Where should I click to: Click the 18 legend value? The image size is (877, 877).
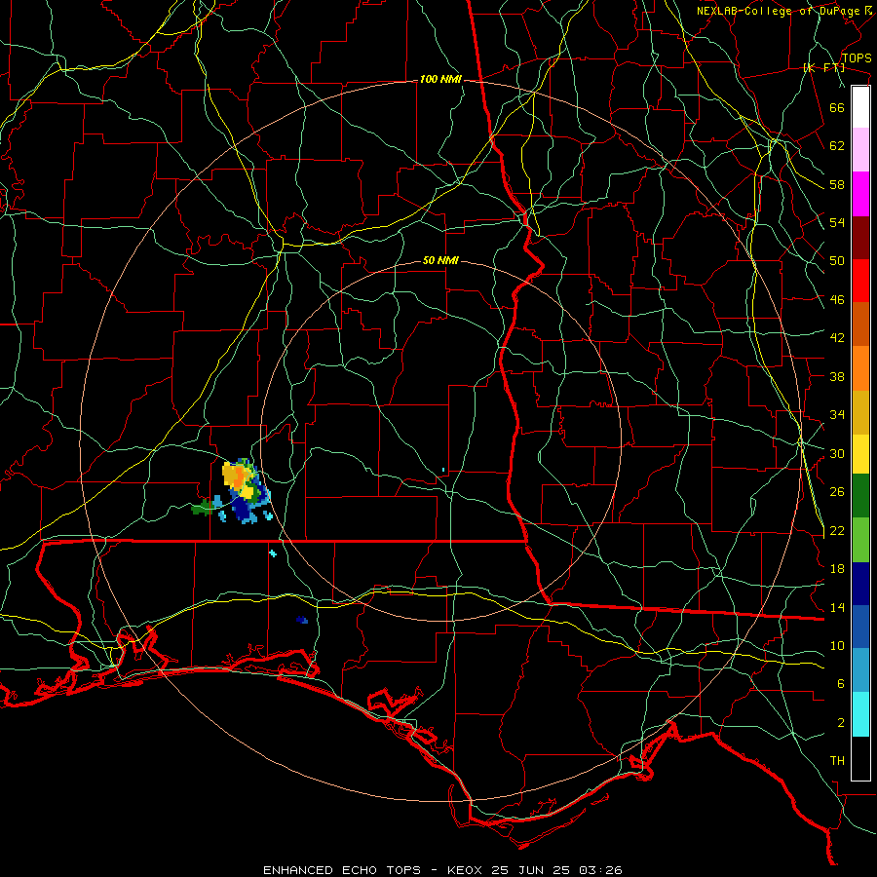[837, 569]
